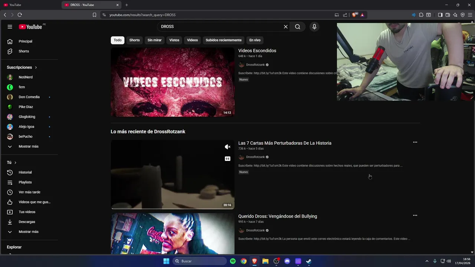This screenshot has width=475, height=267.
Task: Open options menu for Querido Dross video
Action: point(415,215)
